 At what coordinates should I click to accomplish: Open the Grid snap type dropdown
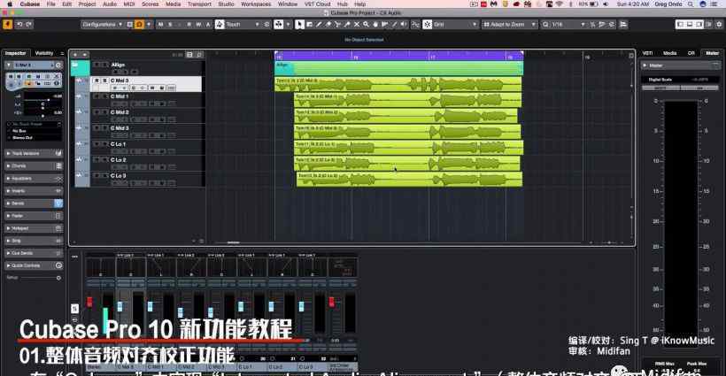tap(456, 24)
